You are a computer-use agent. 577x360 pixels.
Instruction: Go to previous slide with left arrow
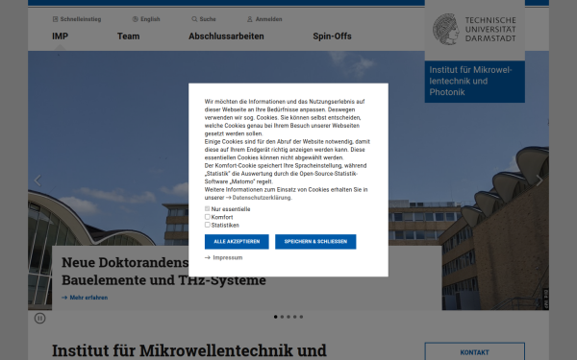pyautogui.click(x=38, y=180)
